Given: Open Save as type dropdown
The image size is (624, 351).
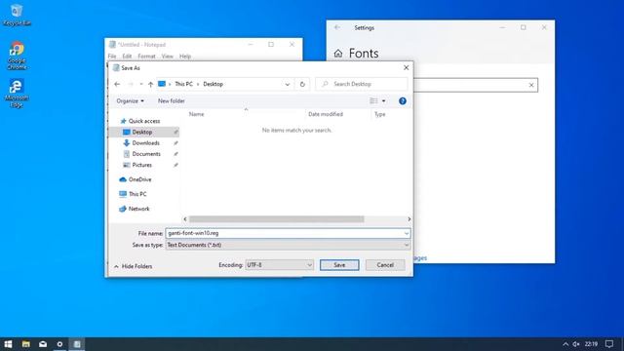Looking at the screenshot, I should [288, 245].
